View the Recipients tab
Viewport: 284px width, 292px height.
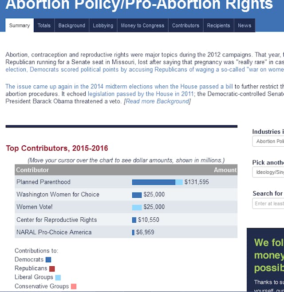[218, 25]
